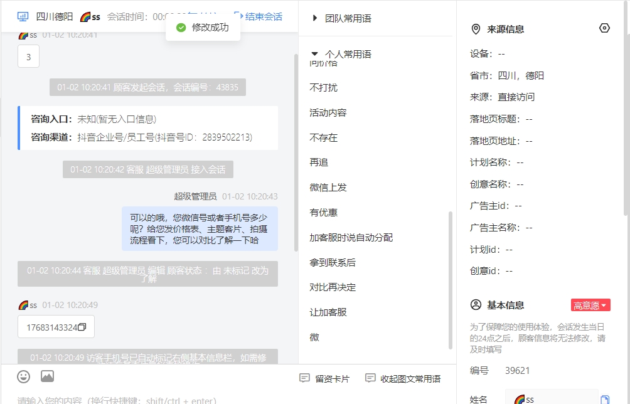Click the right info panel scrollbar
This screenshot has width=630, height=404.
click(627, 109)
